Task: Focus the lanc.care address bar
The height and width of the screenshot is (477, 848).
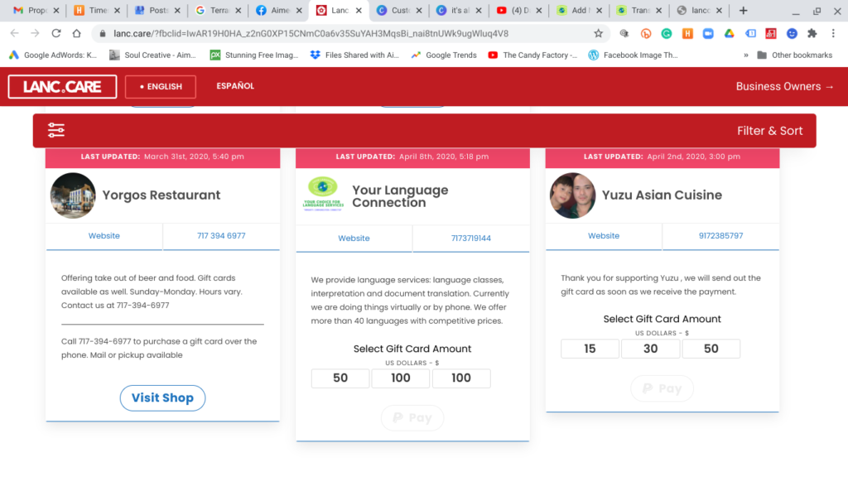Action: coord(346,33)
